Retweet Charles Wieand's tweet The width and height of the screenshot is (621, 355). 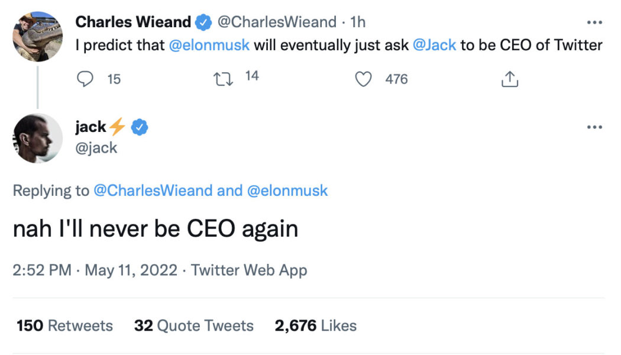click(x=224, y=78)
